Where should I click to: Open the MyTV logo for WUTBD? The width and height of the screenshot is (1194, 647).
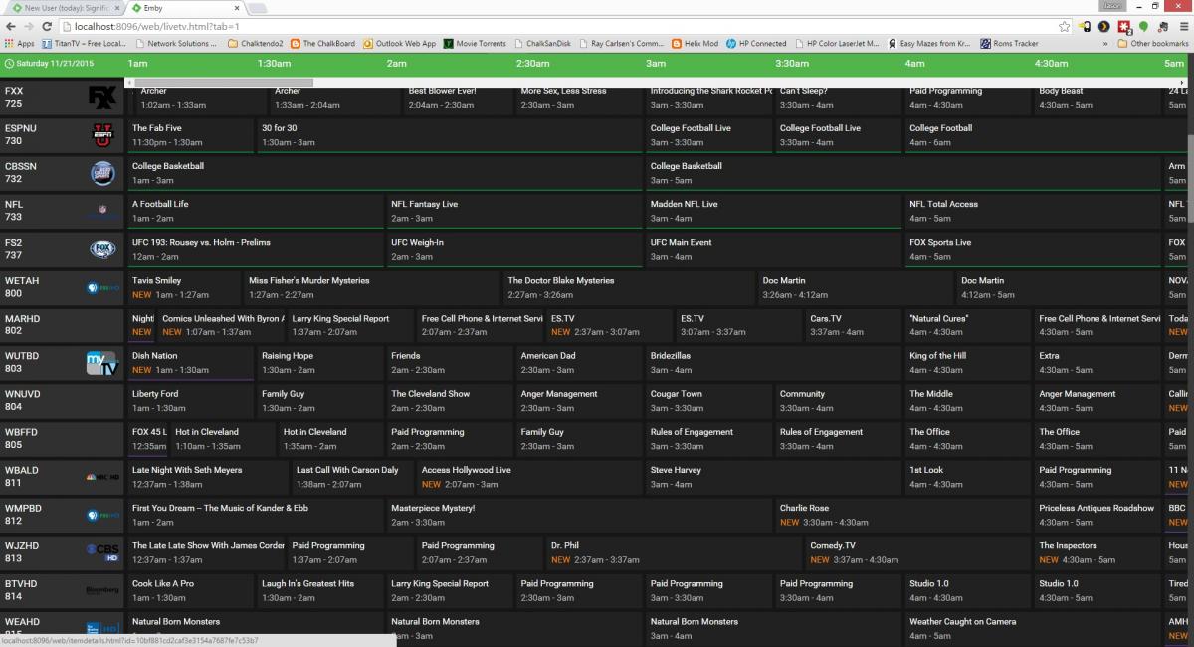102,363
